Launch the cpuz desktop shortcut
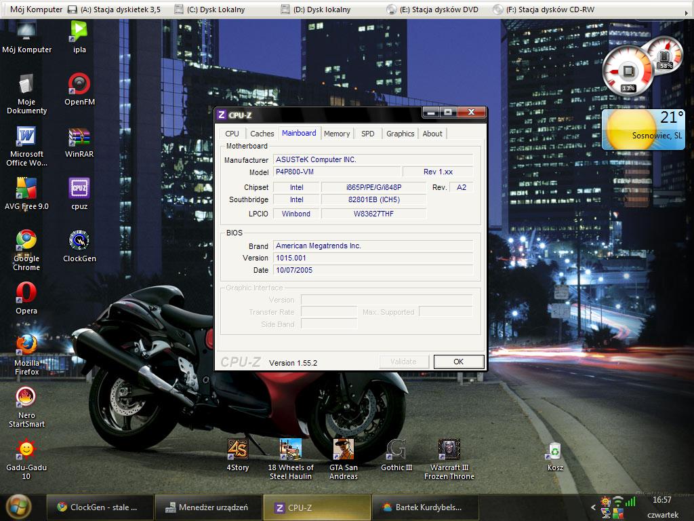 tap(79, 194)
